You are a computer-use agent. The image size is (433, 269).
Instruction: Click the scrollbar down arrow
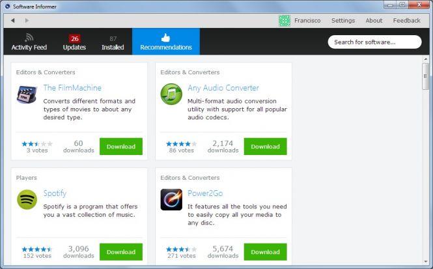coord(425,261)
